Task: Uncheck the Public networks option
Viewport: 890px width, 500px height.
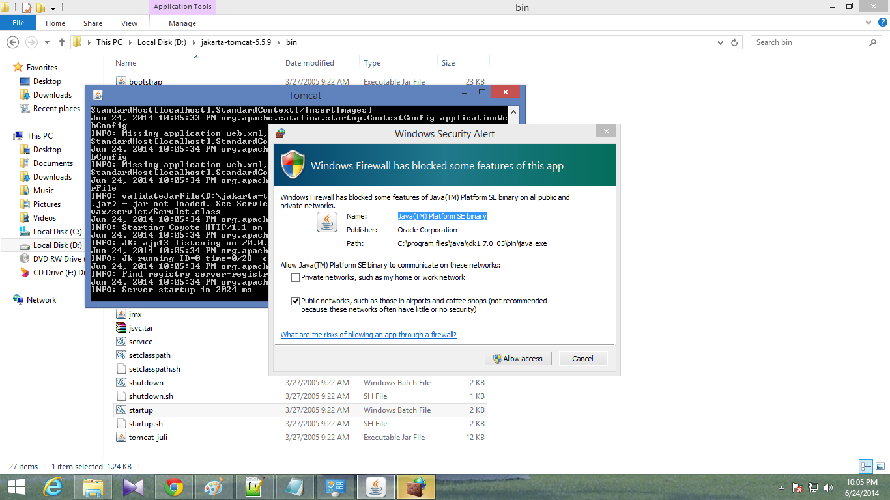Action: point(295,301)
